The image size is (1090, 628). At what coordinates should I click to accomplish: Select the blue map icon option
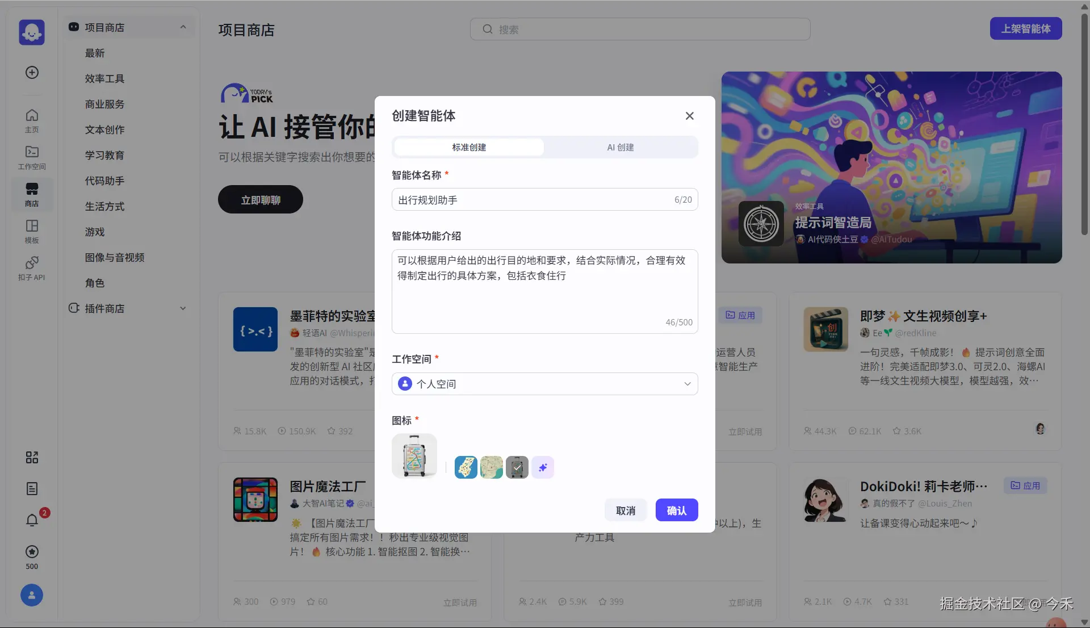466,467
